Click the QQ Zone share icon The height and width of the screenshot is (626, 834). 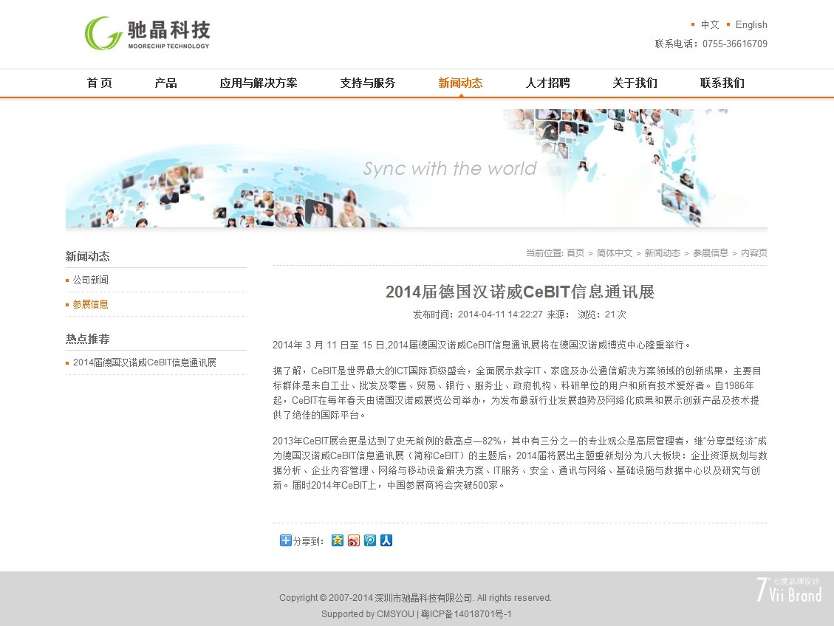(x=338, y=540)
